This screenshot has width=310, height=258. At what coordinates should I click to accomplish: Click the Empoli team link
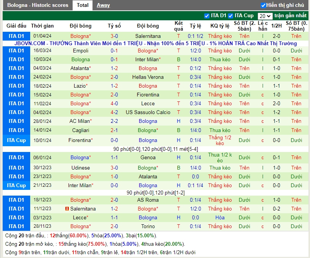(80, 51)
